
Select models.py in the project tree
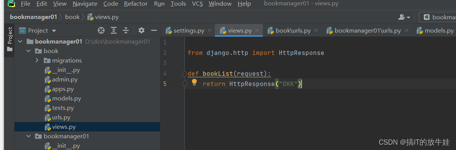click(x=66, y=98)
